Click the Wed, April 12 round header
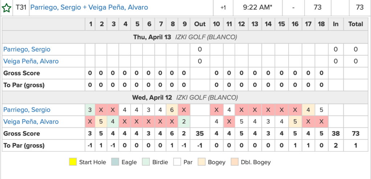Viewport: 371px width, 179px height. [185, 97]
